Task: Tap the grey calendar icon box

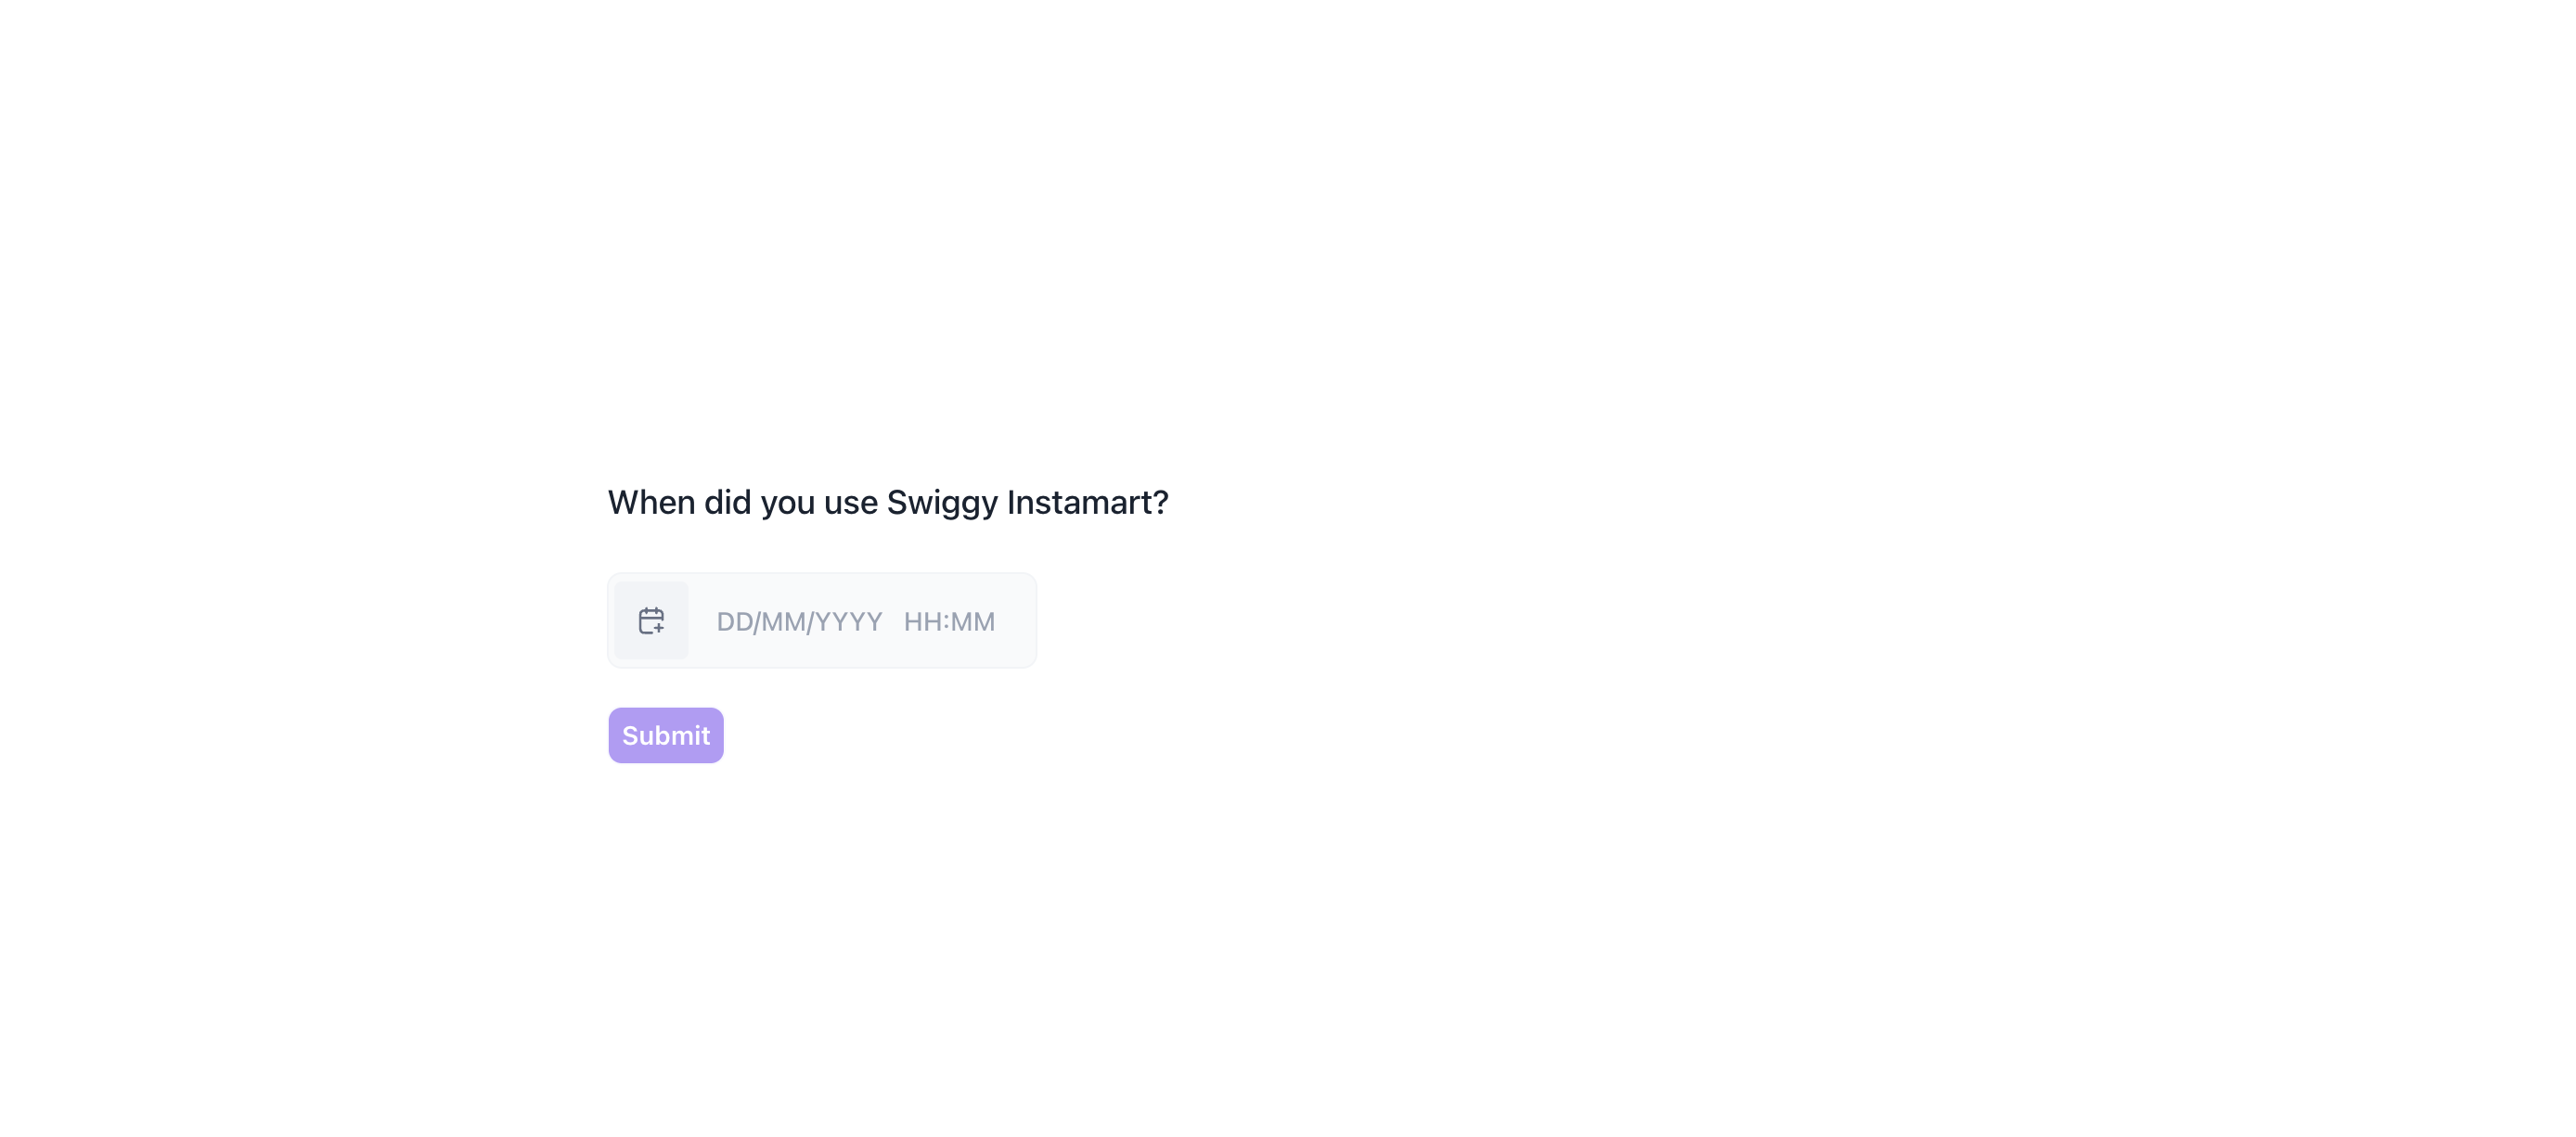Action: tap(651, 620)
